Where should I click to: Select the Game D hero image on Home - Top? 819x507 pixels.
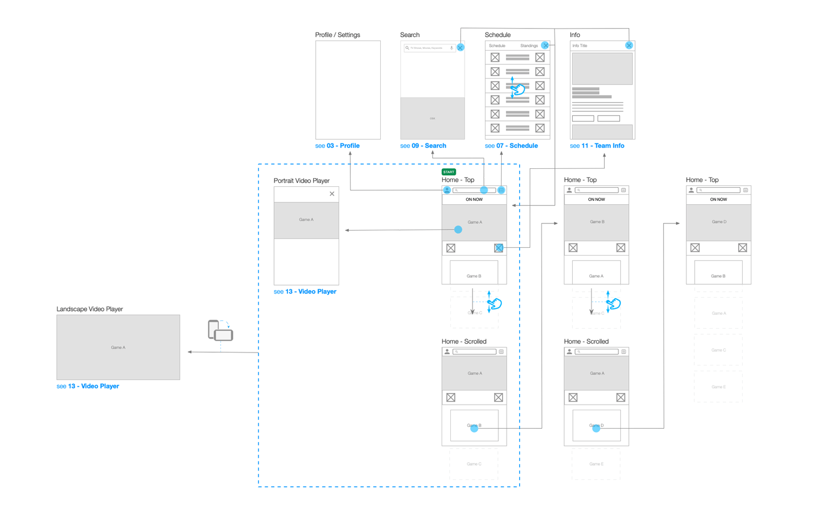click(718, 222)
